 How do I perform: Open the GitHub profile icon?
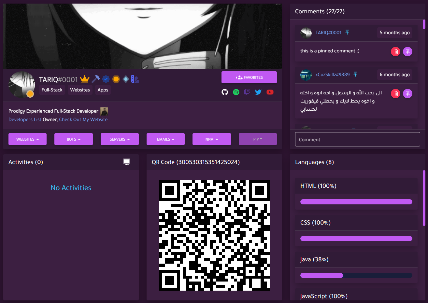point(225,92)
